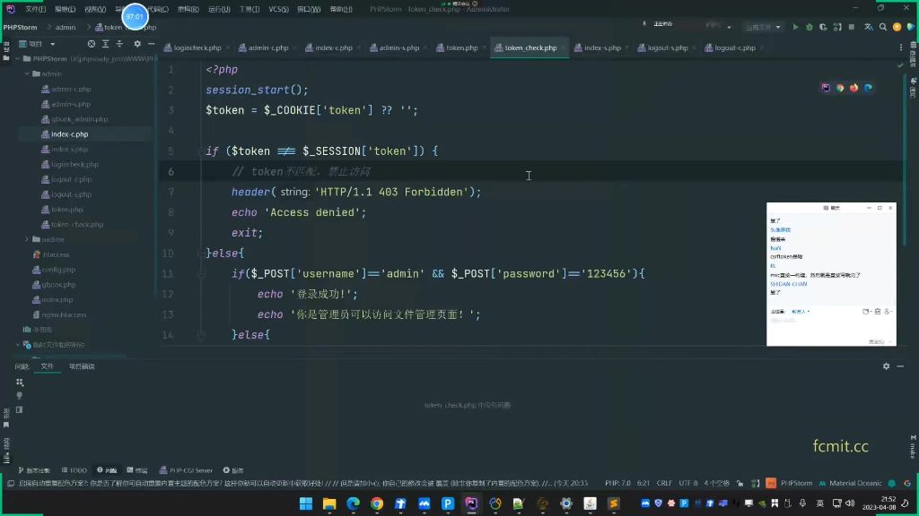Open the Edit menu (编辑)
The width and height of the screenshot is (919, 516).
65,9
